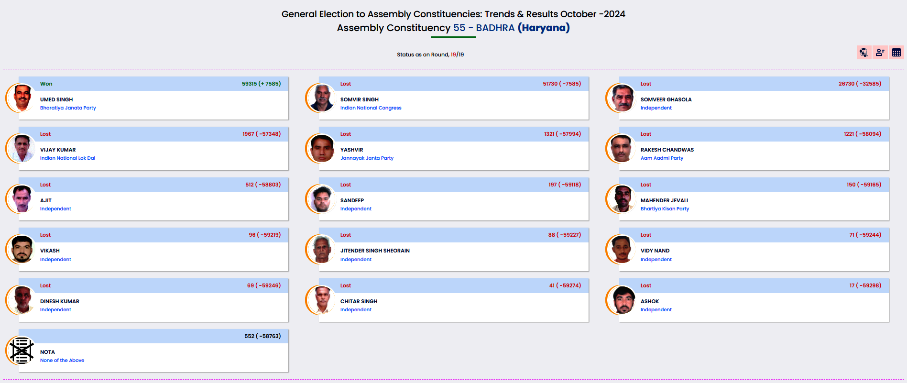Click the Won status on Umed Singh's card
907x383 pixels.
click(x=46, y=84)
